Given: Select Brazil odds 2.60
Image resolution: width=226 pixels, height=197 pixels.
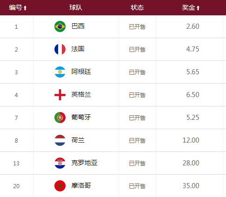Looking at the screenshot, I should [193, 26].
